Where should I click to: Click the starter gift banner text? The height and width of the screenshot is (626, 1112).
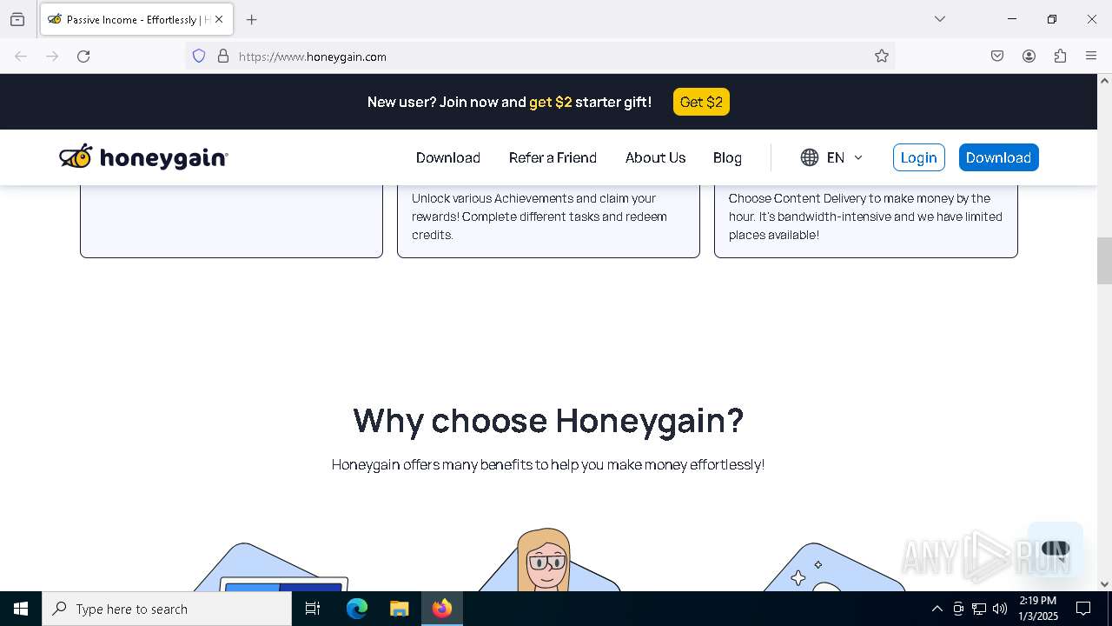pyautogui.click(x=509, y=102)
